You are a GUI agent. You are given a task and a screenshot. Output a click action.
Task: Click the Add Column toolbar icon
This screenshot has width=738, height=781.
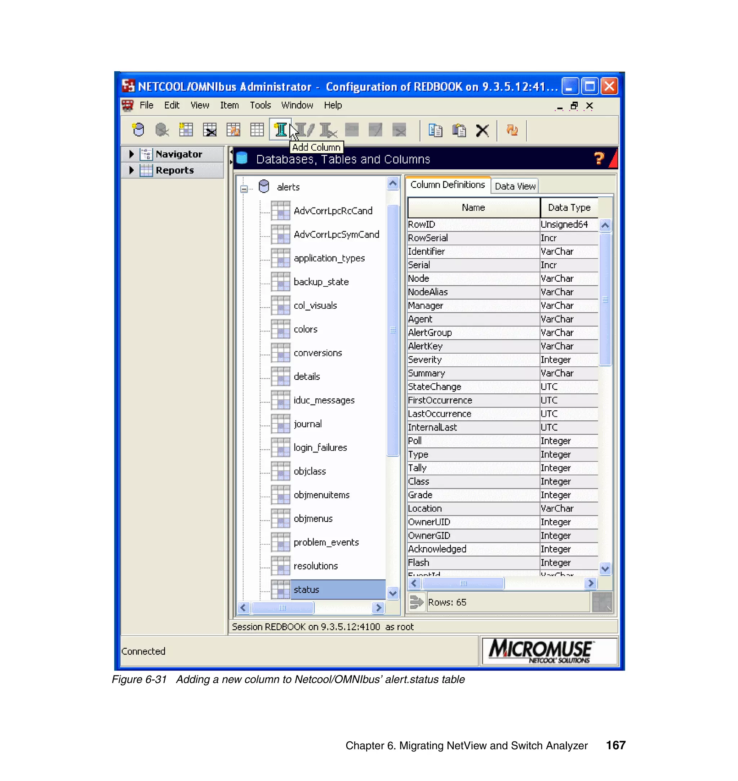tap(280, 129)
